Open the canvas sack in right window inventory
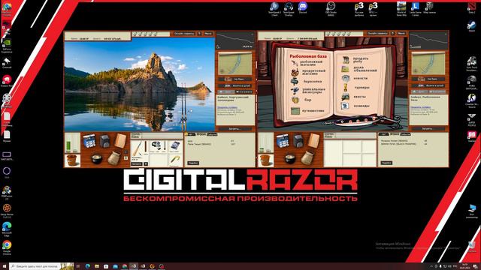481x270 pixels. [307, 158]
